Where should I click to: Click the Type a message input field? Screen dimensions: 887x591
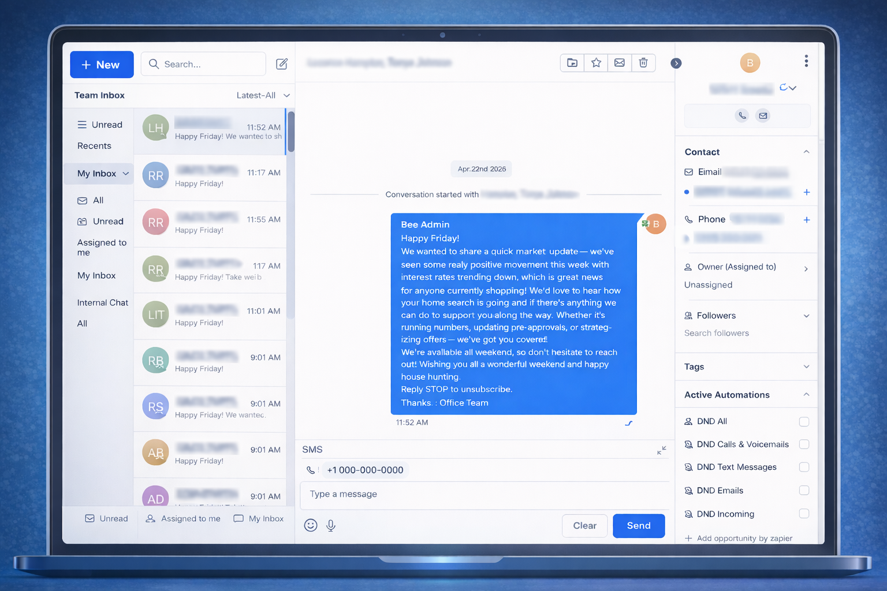(x=484, y=495)
